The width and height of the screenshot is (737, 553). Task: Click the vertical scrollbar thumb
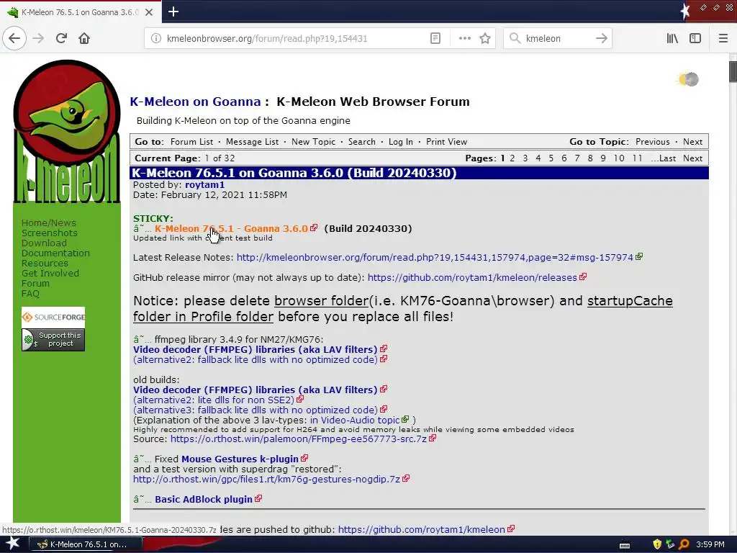pyautogui.click(x=732, y=71)
